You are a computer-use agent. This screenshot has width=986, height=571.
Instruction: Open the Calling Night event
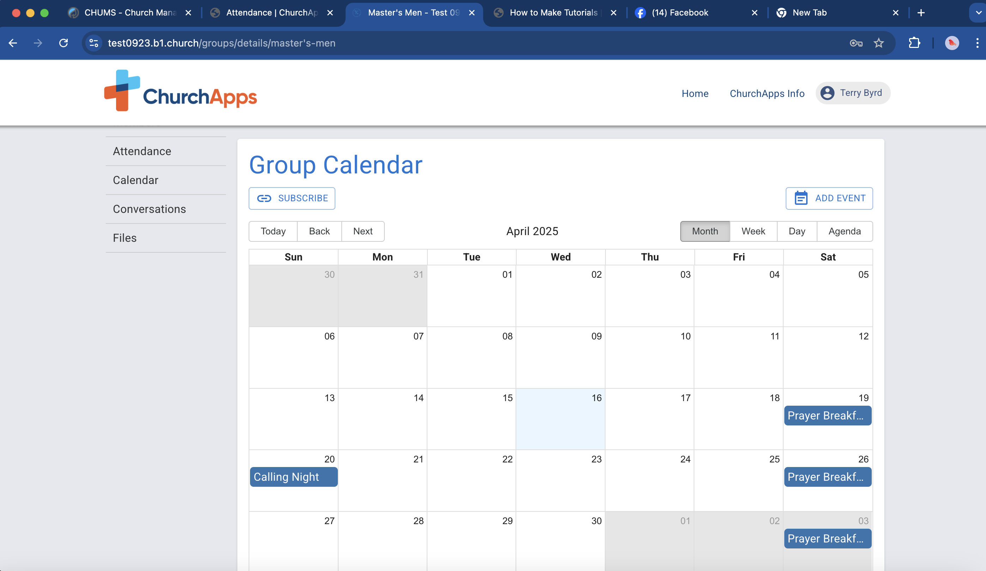(x=293, y=477)
